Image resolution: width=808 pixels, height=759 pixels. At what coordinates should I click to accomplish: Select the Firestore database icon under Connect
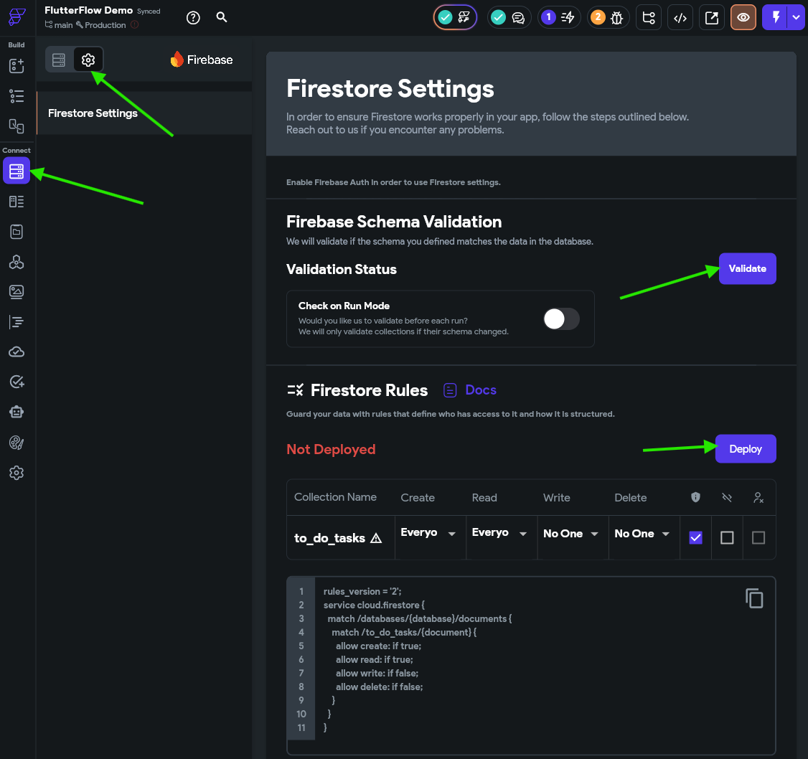tap(17, 171)
